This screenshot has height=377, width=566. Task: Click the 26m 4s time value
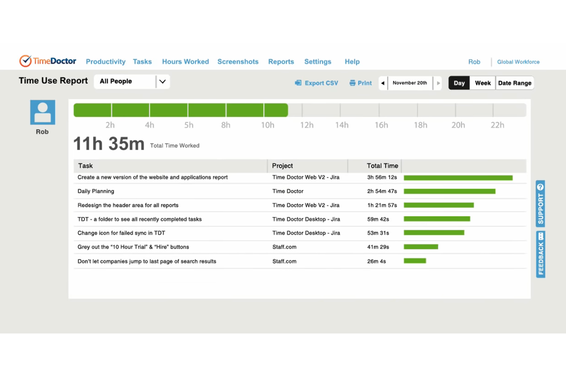pyautogui.click(x=377, y=261)
